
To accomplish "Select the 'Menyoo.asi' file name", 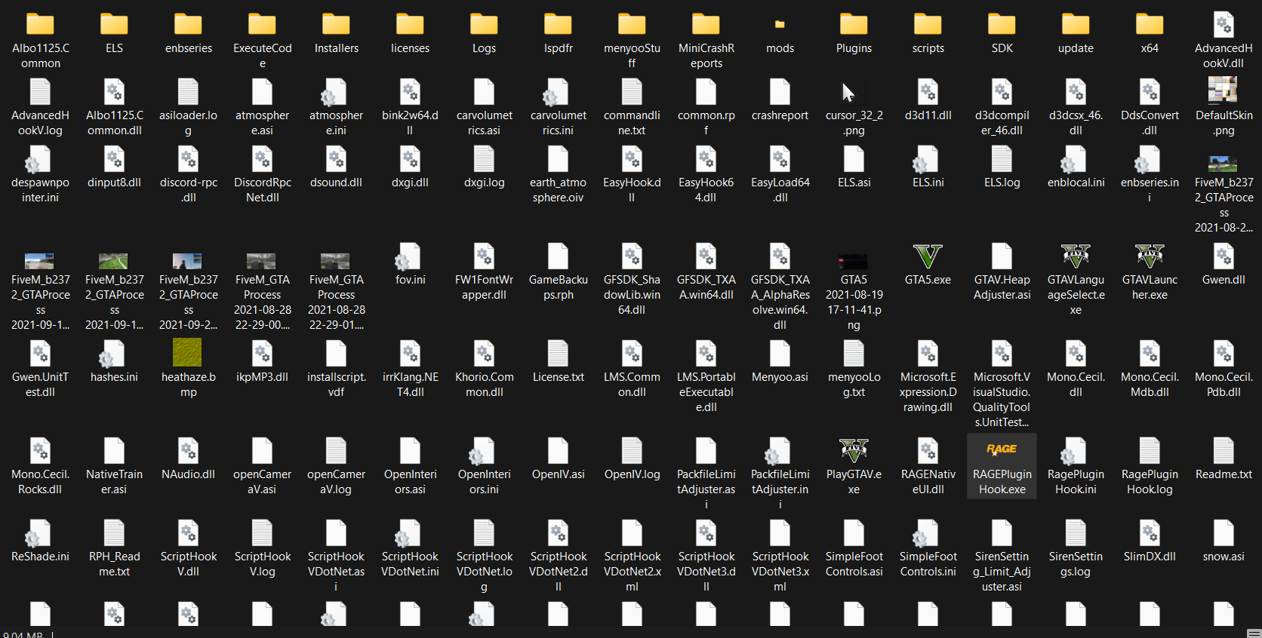I will pos(780,377).
